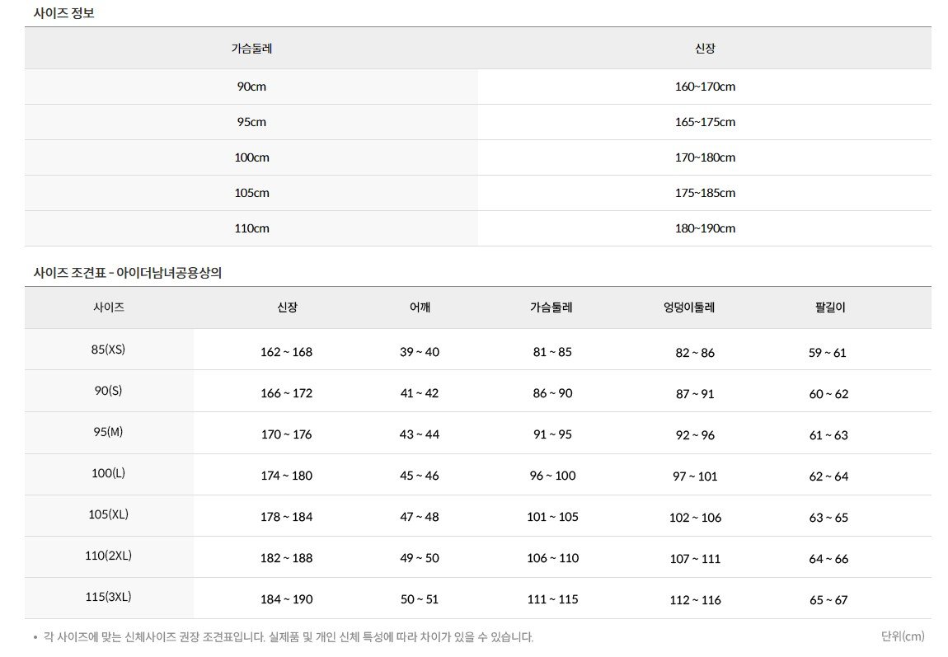Click the 사이즈 column header
The image size is (948, 657).
click(x=109, y=307)
